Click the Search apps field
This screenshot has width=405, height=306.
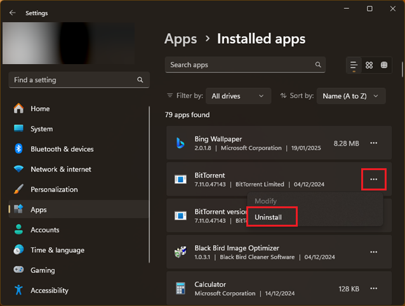click(x=245, y=65)
